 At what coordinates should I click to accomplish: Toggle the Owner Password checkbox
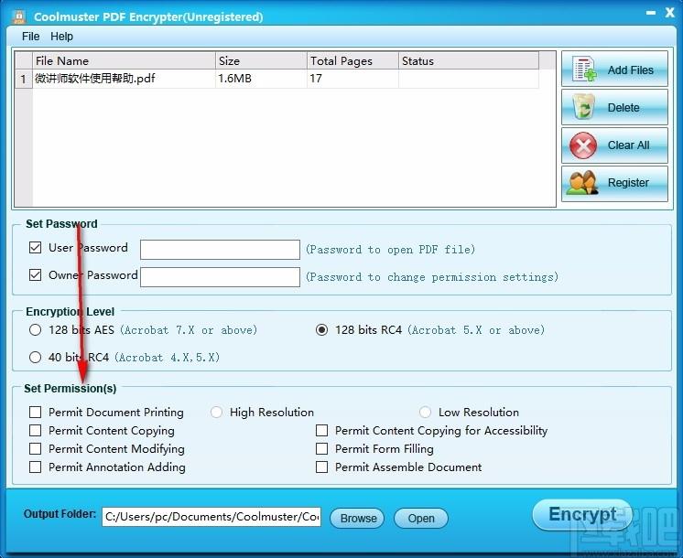click(x=36, y=275)
